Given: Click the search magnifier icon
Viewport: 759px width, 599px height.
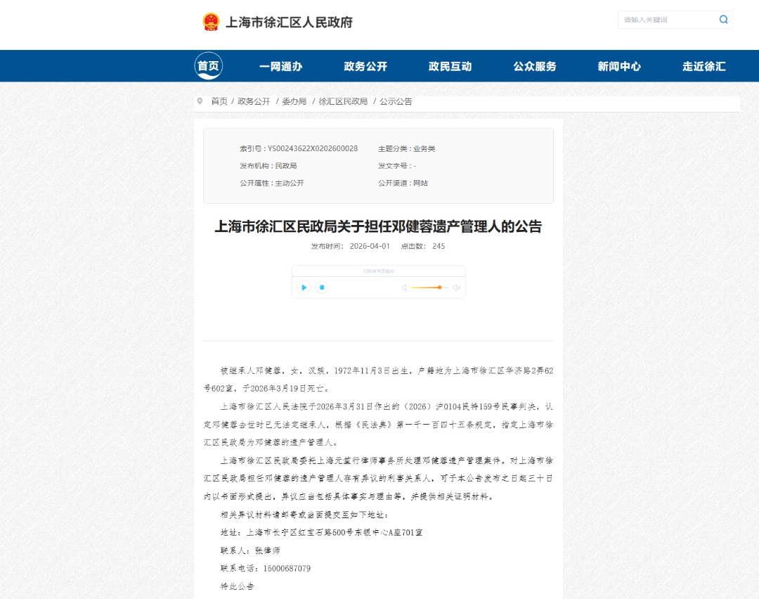Looking at the screenshot, I should coord(722,20).
